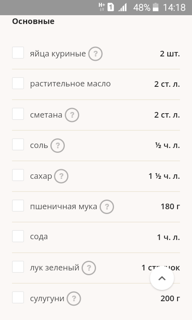This screenshot has height=320, width=192.
Task: Tap the сода ingredient label
Action: coord(39,237)
